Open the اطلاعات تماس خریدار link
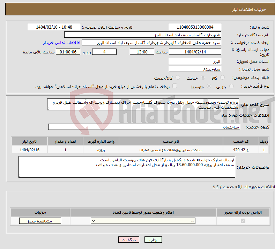Screen dimensions: 275x249 [62, 43]
